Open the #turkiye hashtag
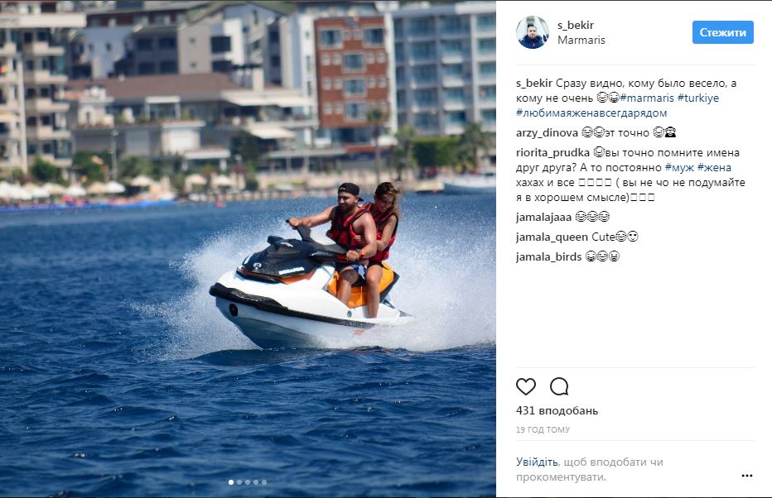The image size is (772, 498). (698, 98)
